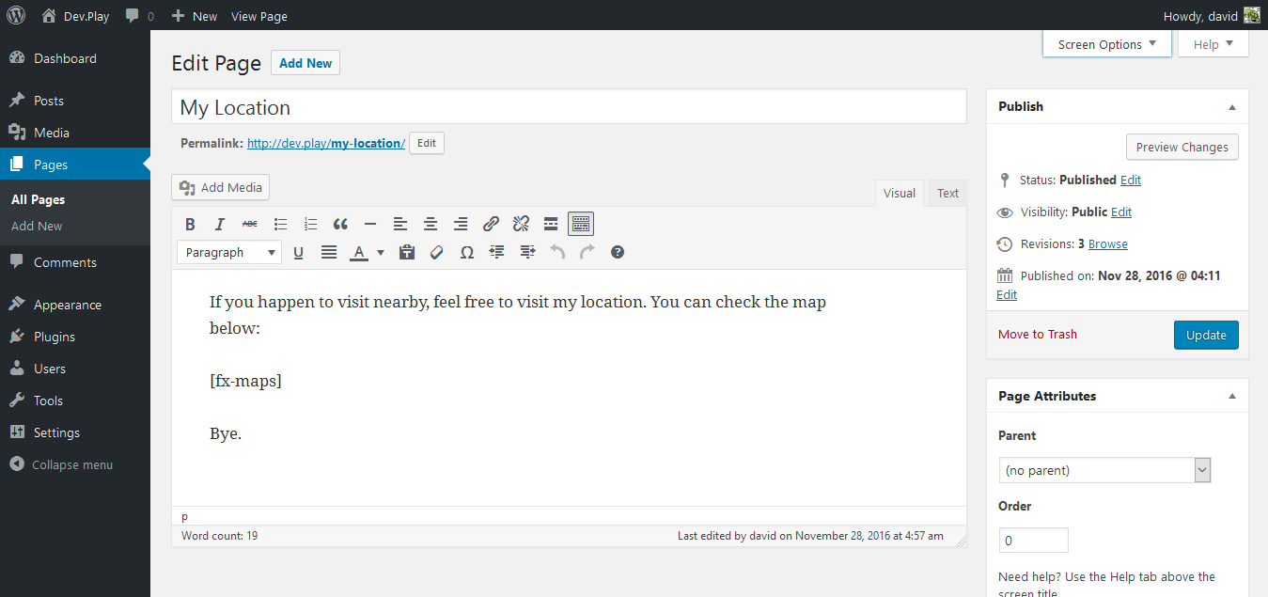Edit the Public visibility

coord(1121,212)
